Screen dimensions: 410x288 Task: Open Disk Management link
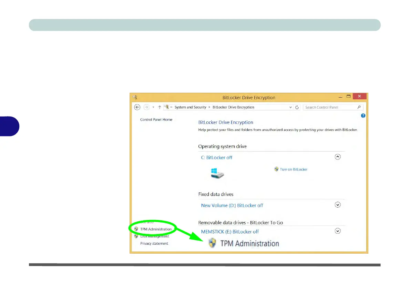point(155,236)
